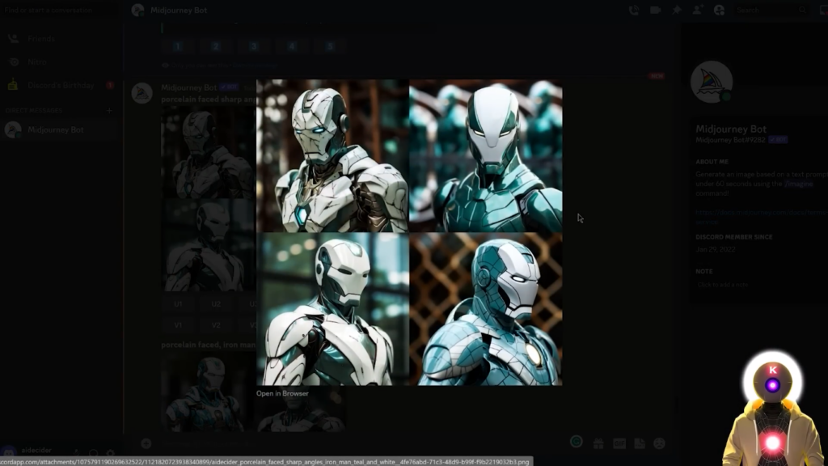Open the GIF picker icon

619,444
